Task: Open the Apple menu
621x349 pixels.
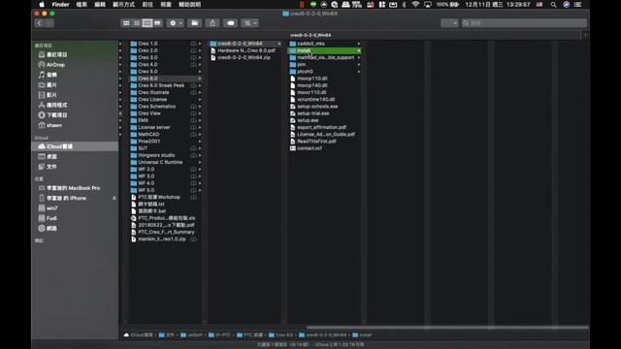Action: pyautogui.click(x=42, y=4)
